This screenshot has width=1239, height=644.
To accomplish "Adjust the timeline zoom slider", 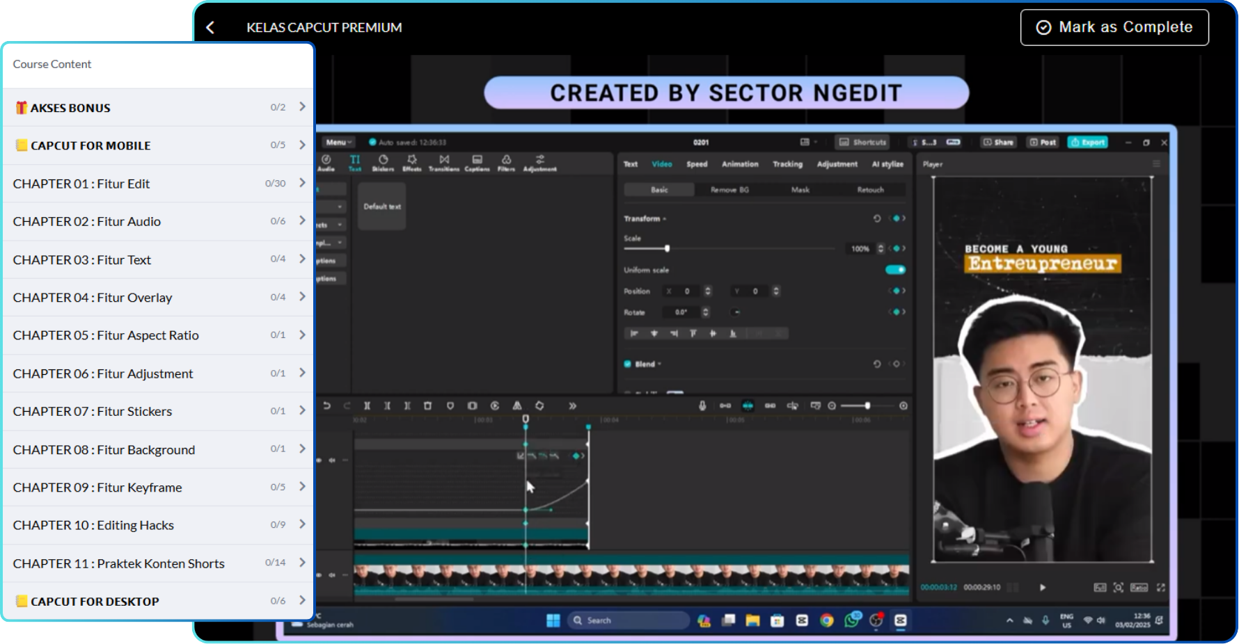I will click(867, 405).
